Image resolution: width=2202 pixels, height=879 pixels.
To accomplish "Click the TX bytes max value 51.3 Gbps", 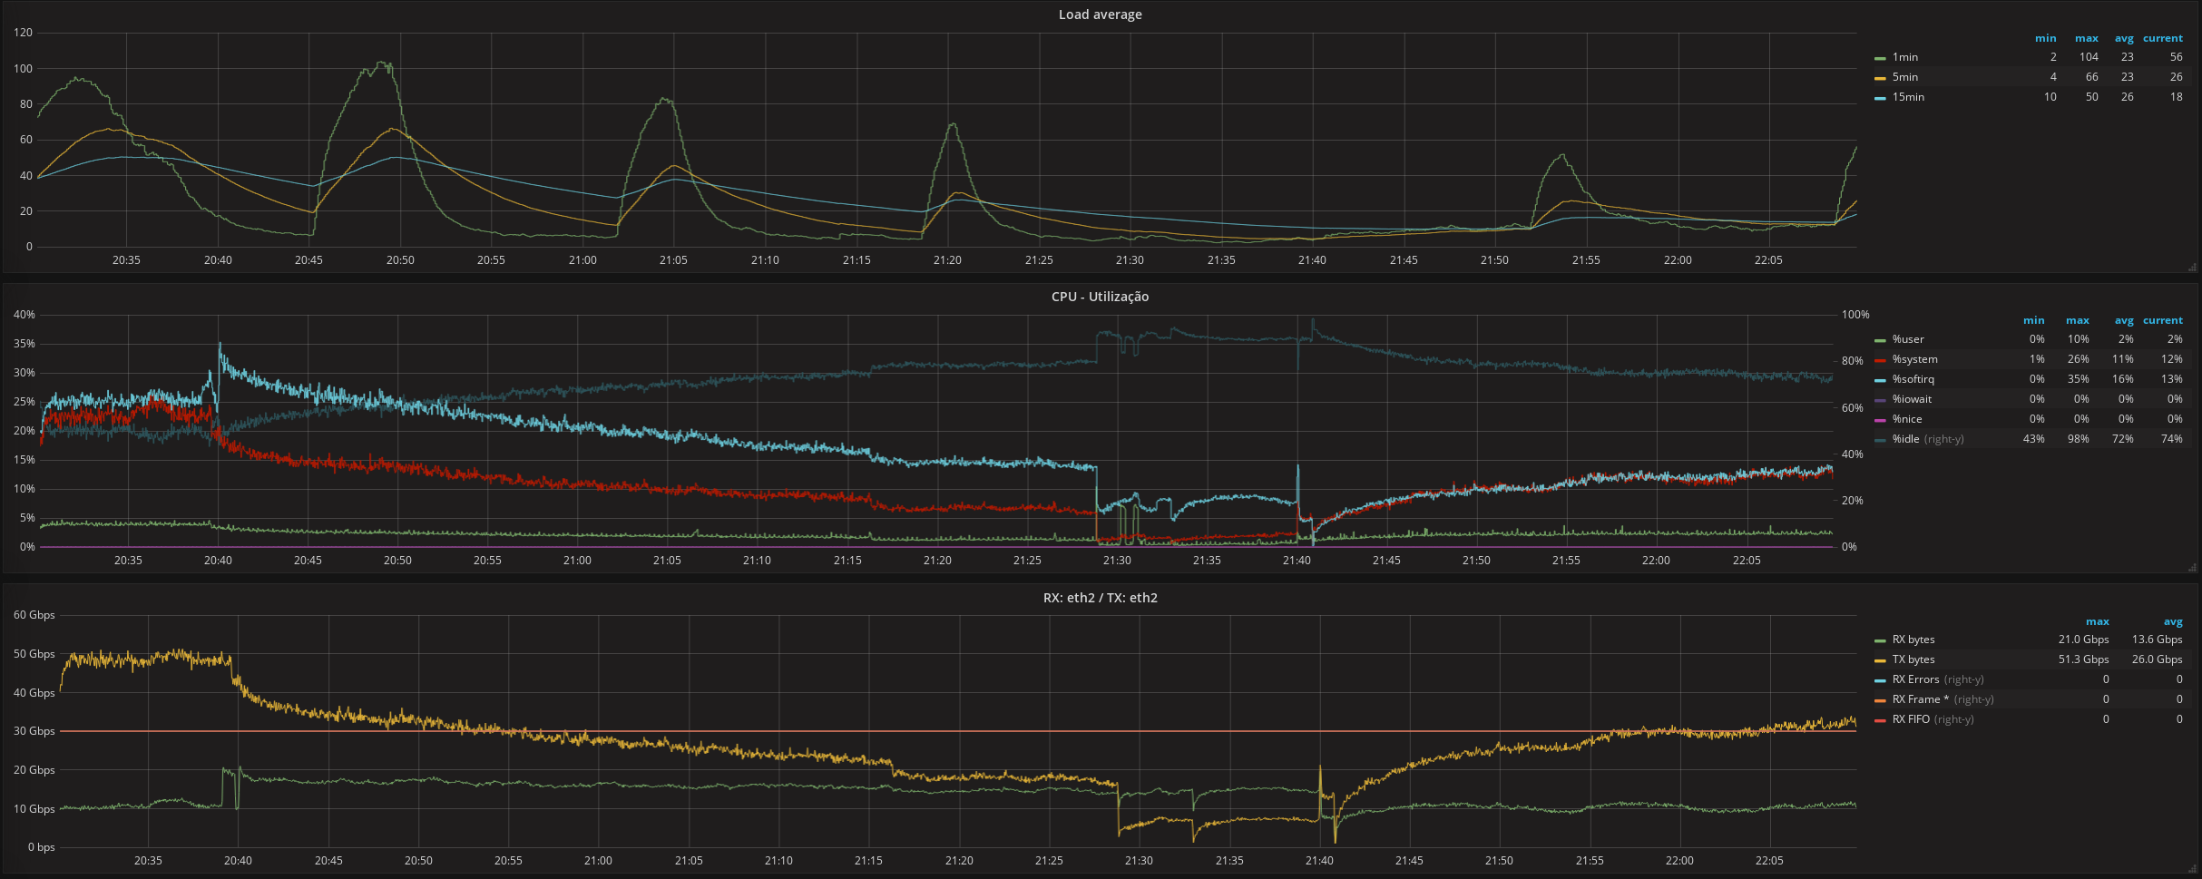I will tap(2083, 659).
